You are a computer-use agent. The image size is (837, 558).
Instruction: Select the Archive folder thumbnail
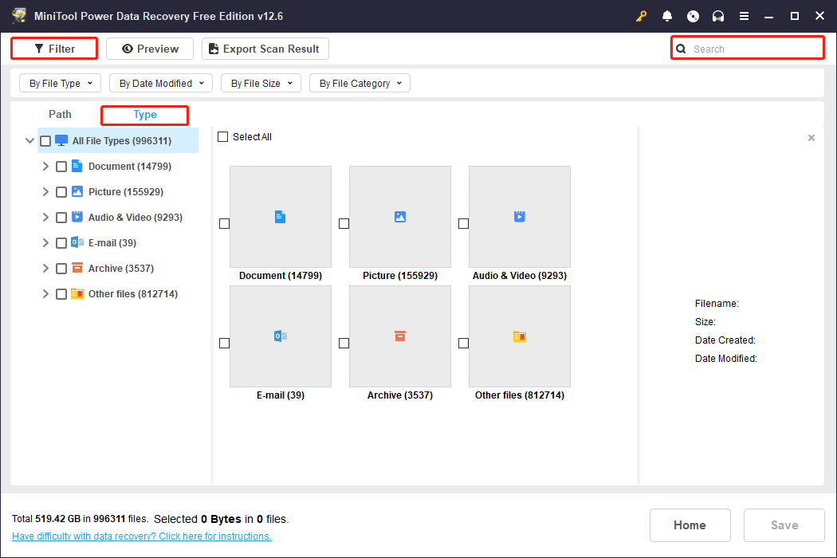pyautogui.click(x=399, y=336)
